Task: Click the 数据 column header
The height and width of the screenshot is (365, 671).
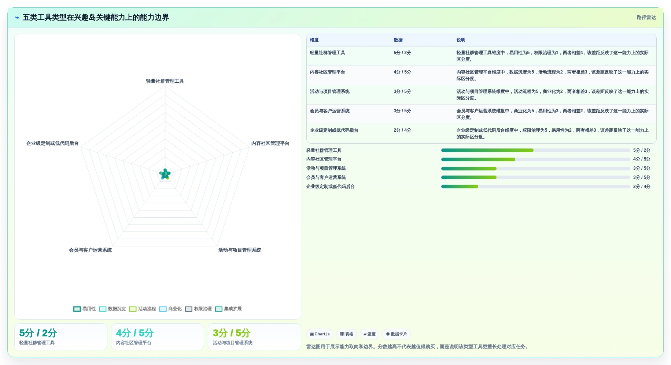Action: (398, 40)
